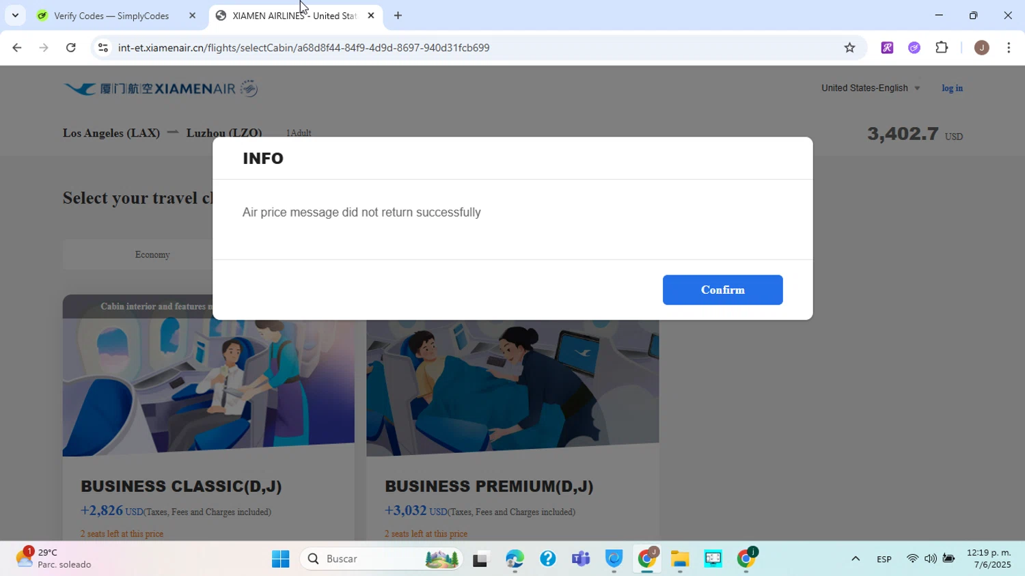Open the clock 12:19 p. m. date

click(989, 558)
